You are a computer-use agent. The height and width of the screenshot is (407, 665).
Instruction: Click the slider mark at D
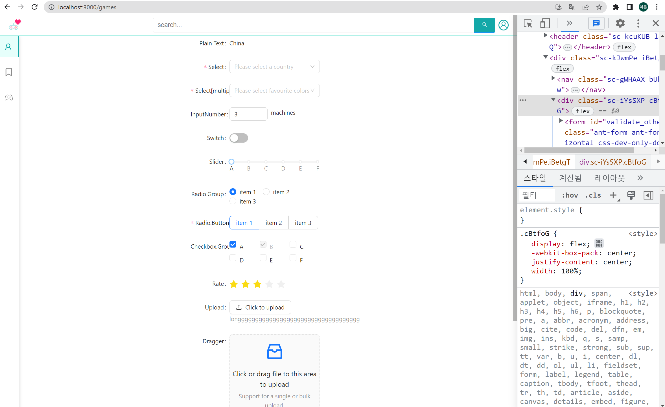pyautogui.click(x=283, y=162)
